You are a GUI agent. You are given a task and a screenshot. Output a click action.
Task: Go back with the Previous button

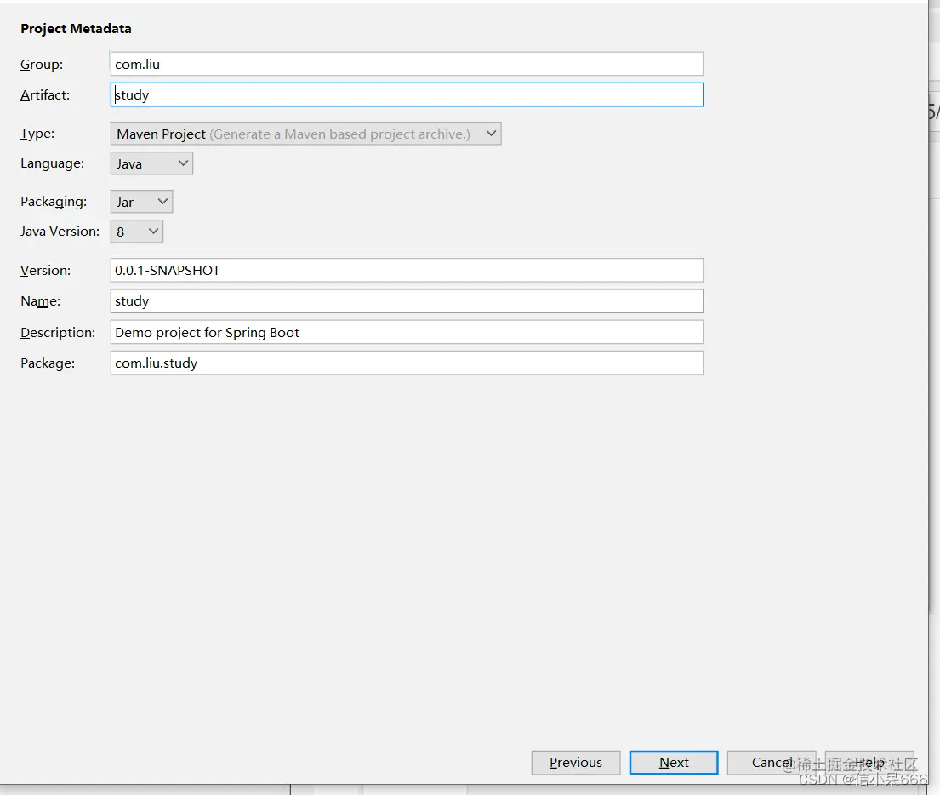point(576,763)
